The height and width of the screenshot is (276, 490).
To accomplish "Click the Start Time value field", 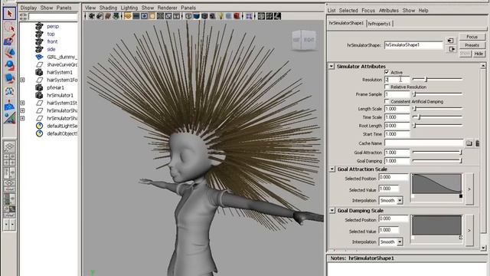I will 397,134.
